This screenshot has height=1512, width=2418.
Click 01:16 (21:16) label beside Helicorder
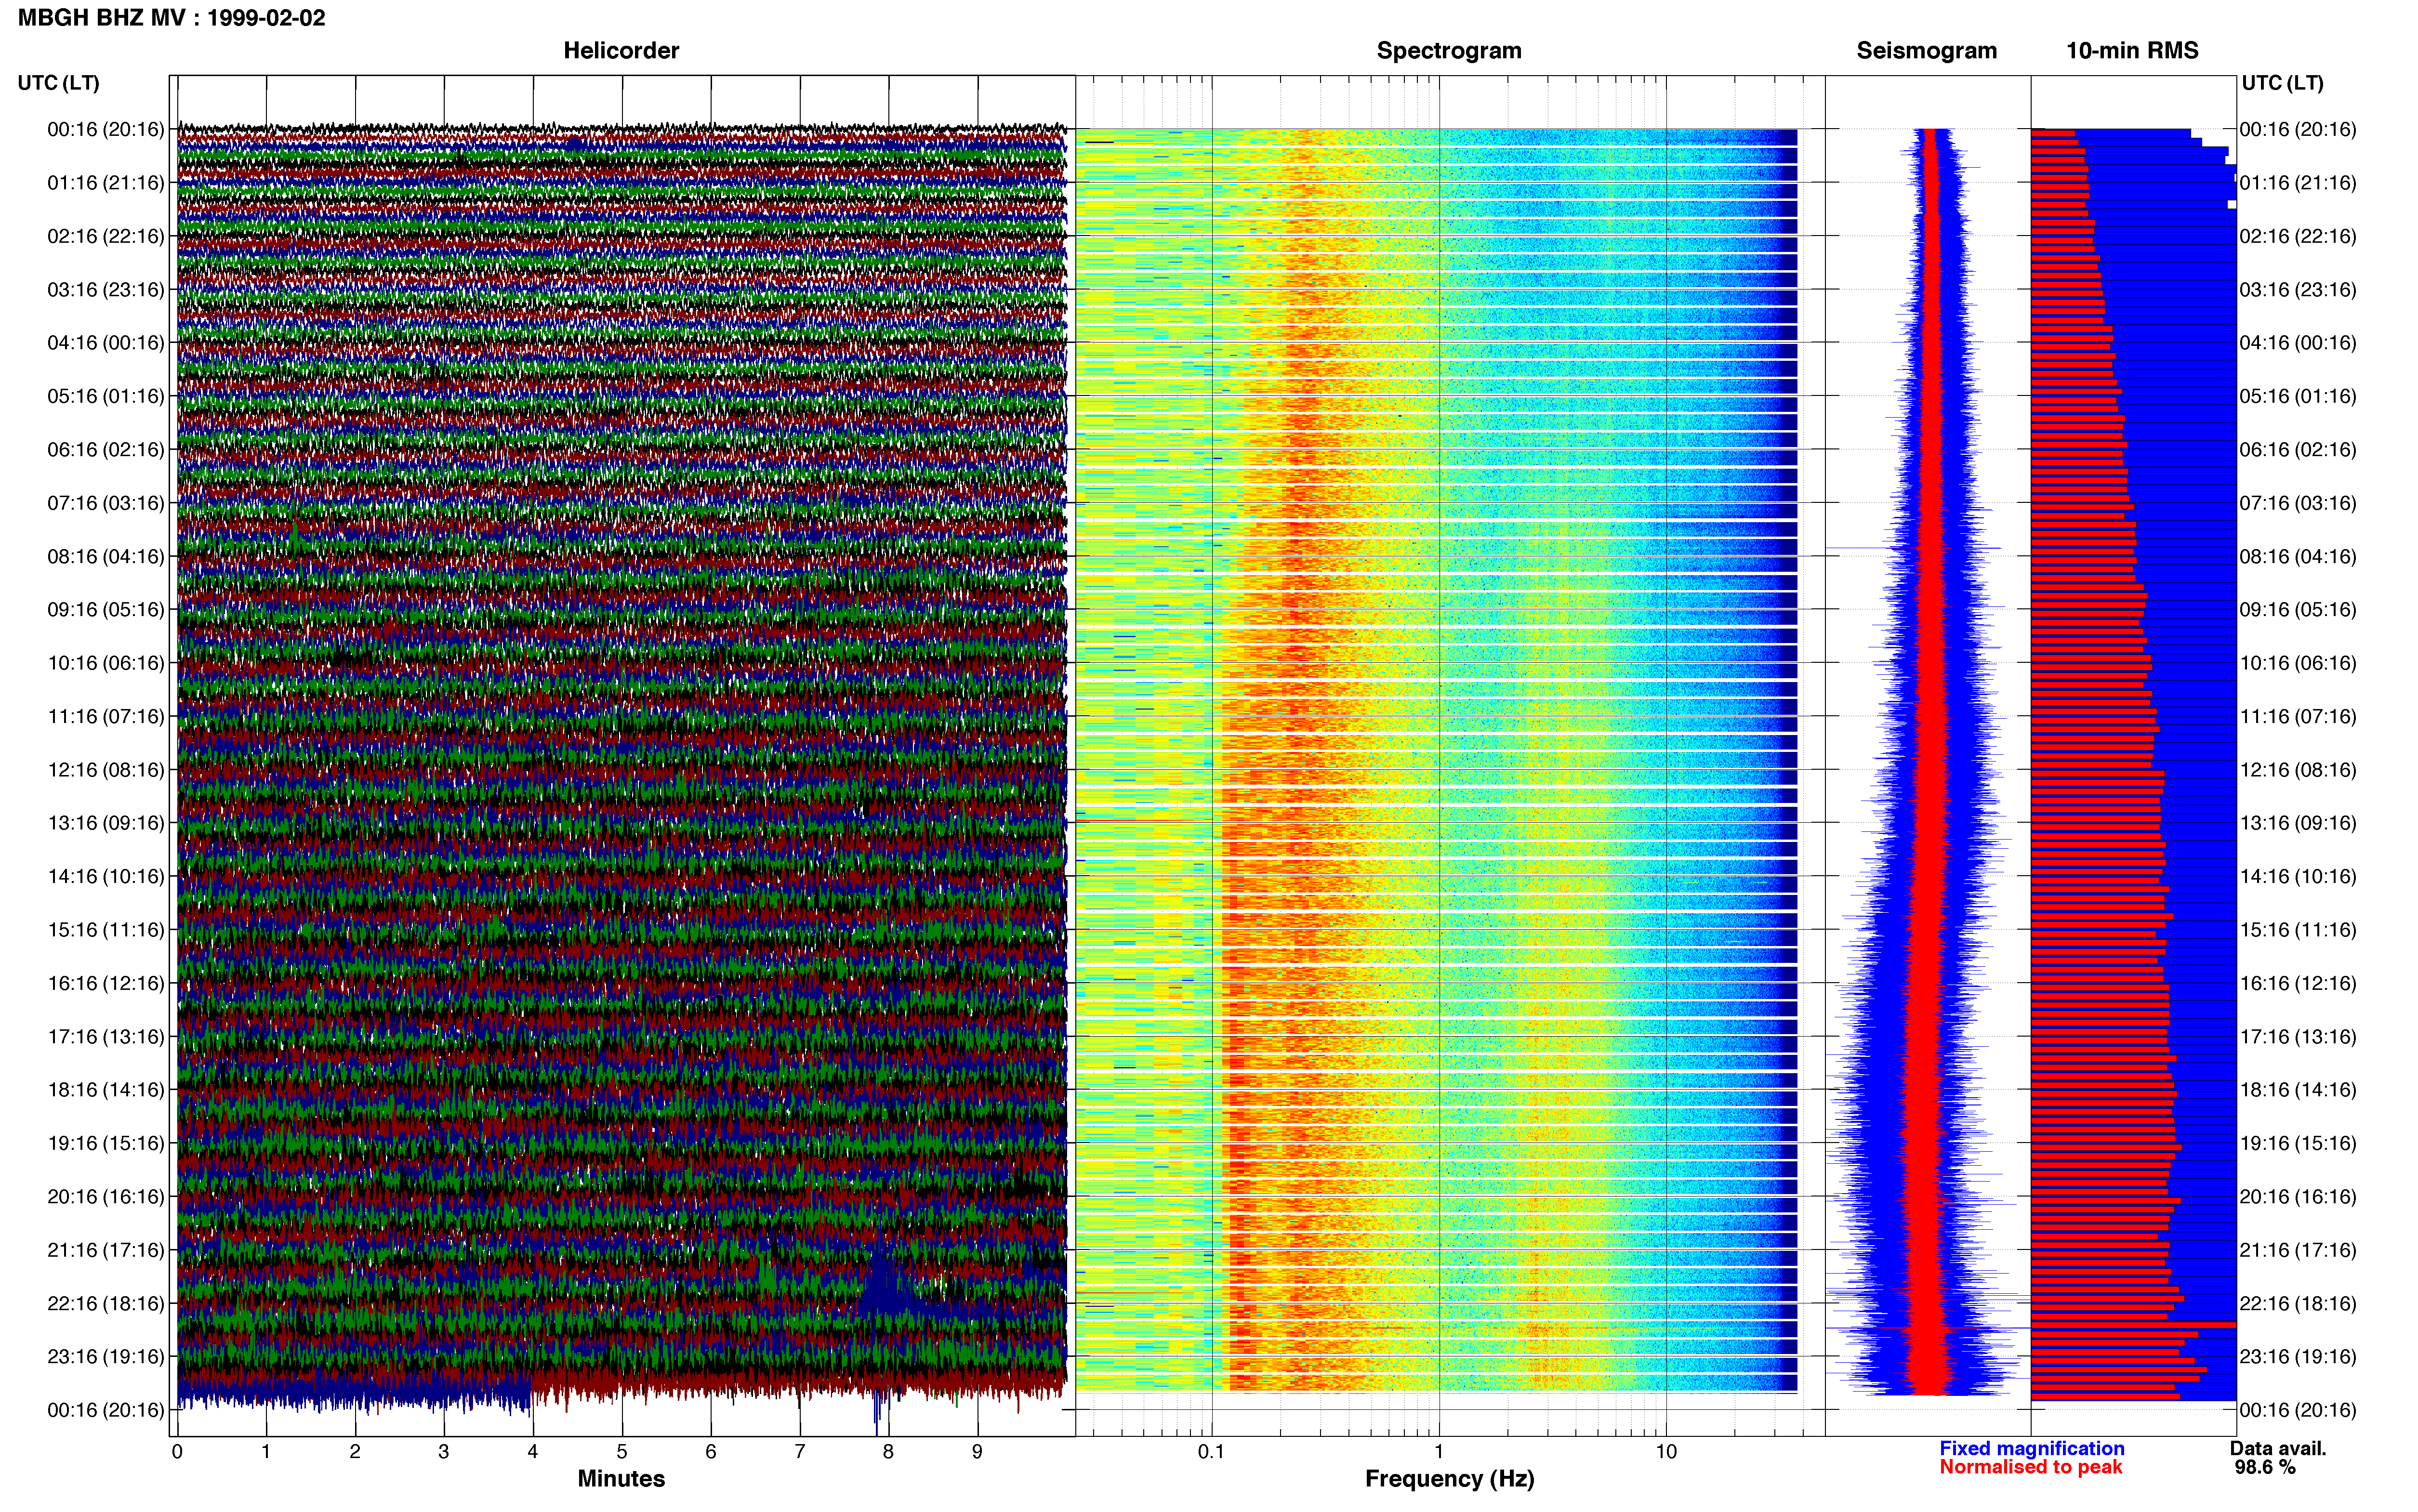[105, 183]
